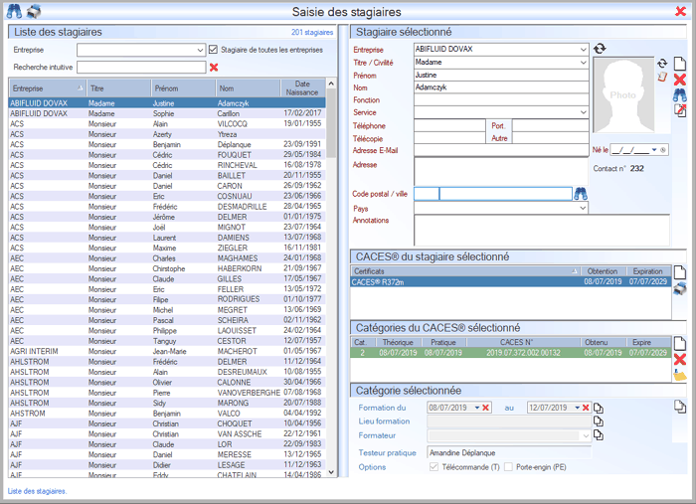The width and height of the screenshot is (696, 504).
Task: Click the clipboard paste icon beside the photo
Action: coord(662,77)
